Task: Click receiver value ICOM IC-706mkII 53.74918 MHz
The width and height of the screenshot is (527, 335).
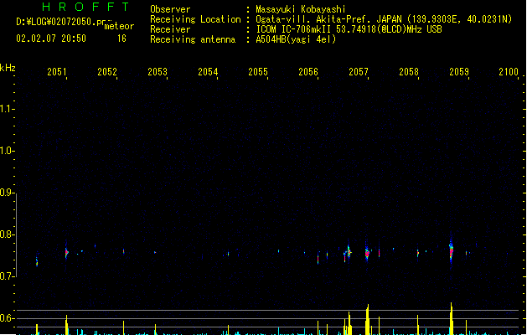Action: point(349,29)
